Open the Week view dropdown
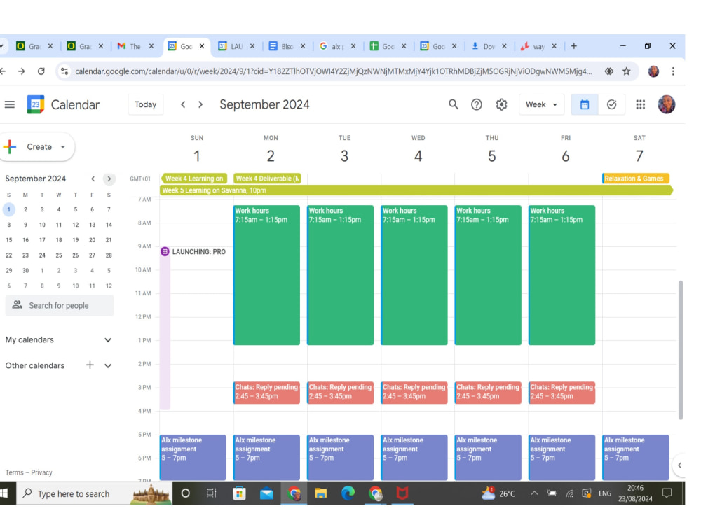 (x=541, y=104)
